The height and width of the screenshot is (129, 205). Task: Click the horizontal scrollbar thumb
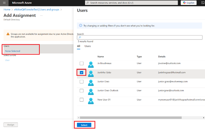pyautogui.click(x=131, y=118)
